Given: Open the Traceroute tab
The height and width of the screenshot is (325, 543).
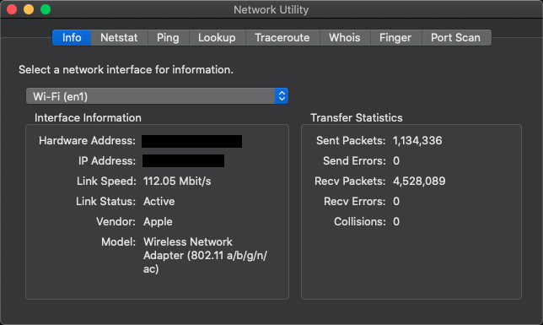Looking at the screenshot, I should tap(282, 37).
